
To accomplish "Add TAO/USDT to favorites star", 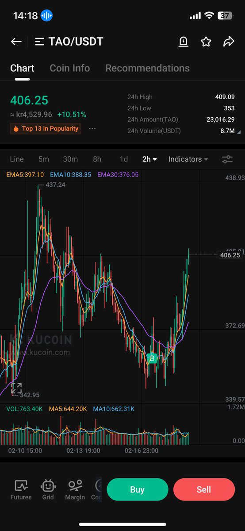I will pos(206,42).
